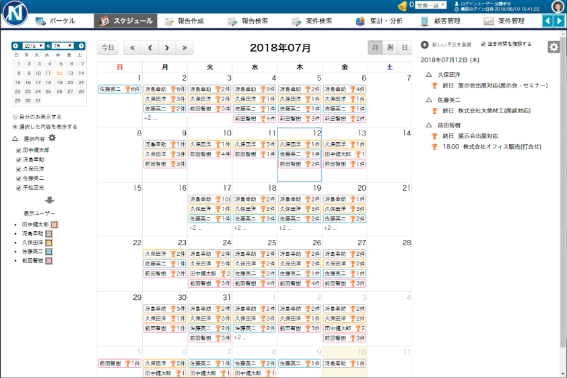This screenshot has height=378, width=567.
Task: Click the user avatar photo
Action: (x=558, y=6)
